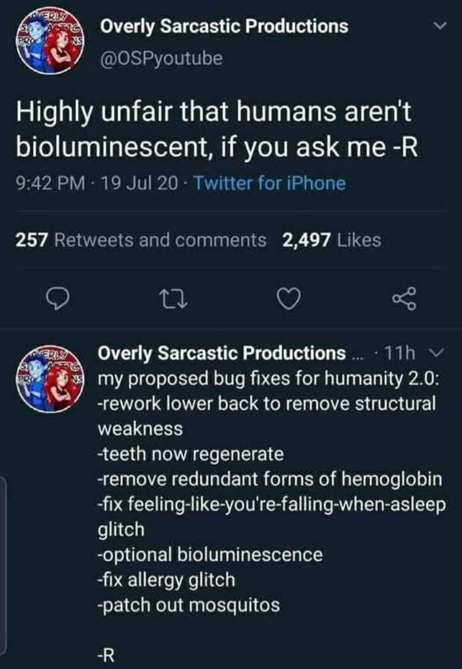
Task: View the 257 Retweets and comments
Action: click(141, 240)
